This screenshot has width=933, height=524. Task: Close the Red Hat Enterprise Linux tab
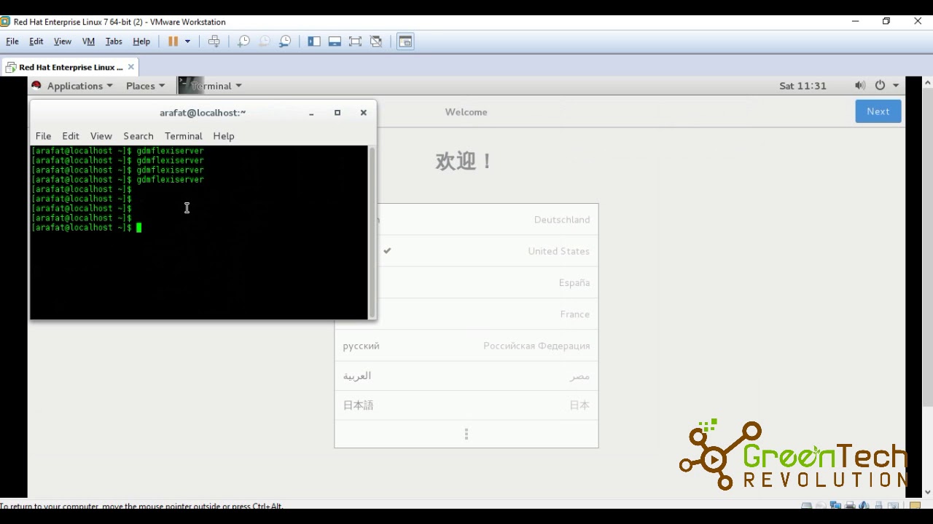click(131, 67)
